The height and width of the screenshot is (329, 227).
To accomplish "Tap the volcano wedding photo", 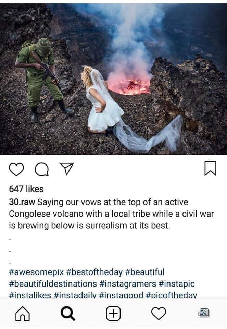I will point(113,79).
